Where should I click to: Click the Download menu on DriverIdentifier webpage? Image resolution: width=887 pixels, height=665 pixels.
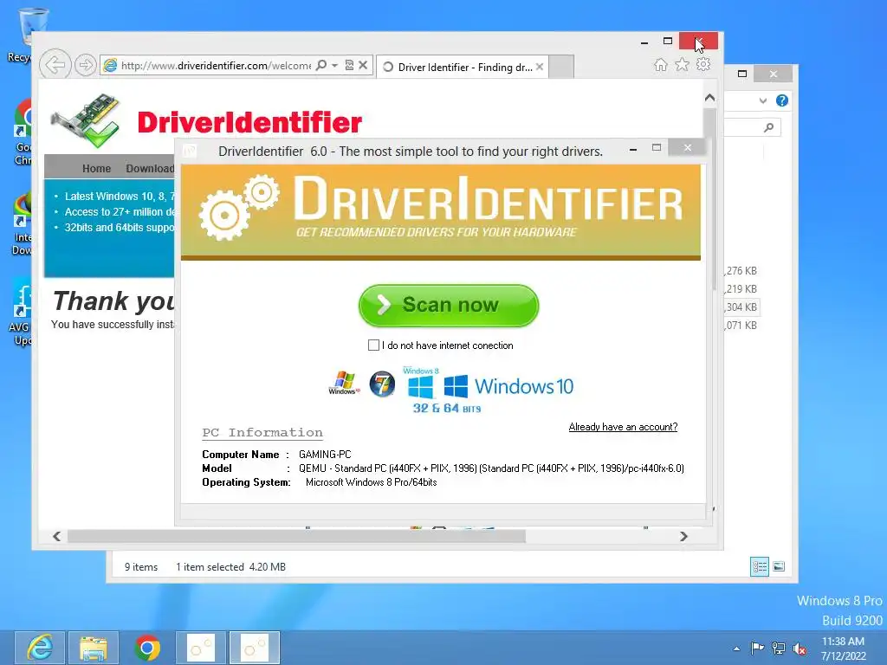click(x=150, y=169)
